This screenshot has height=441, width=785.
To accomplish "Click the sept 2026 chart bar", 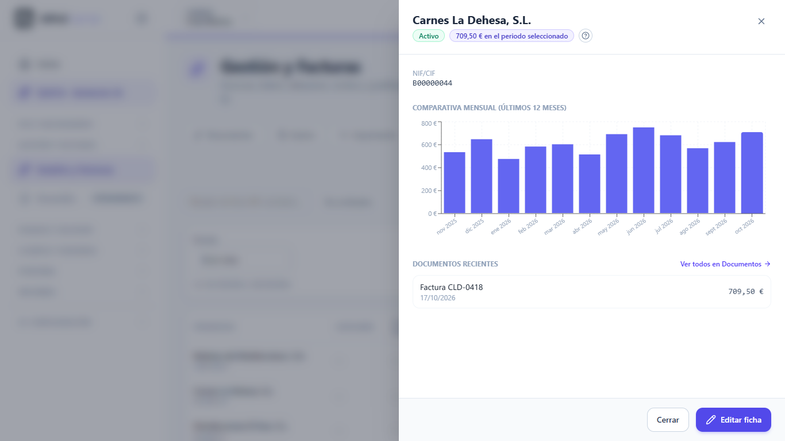I will 725,177.
